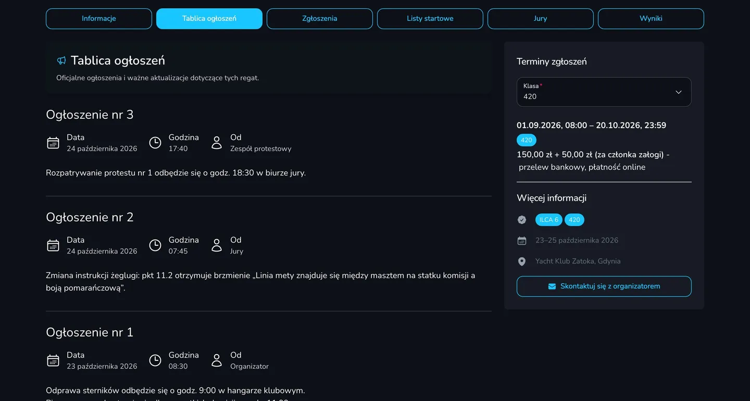Screen dimensions: 750x401
Task: Click calendar icon in Ogłoszenie nr 1
Action: tap(53, 360)
